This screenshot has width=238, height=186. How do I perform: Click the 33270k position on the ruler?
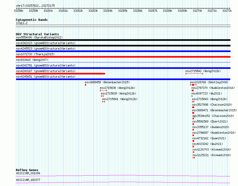[x=197, y=11]
